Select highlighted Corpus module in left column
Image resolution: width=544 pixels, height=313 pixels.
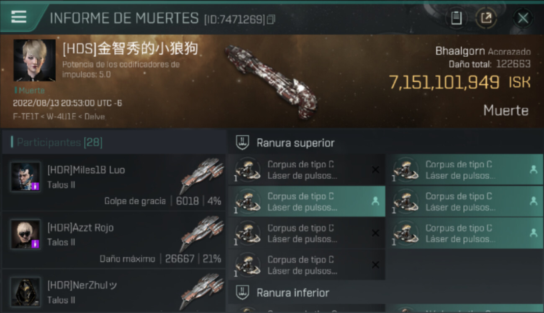pos(307,202)
